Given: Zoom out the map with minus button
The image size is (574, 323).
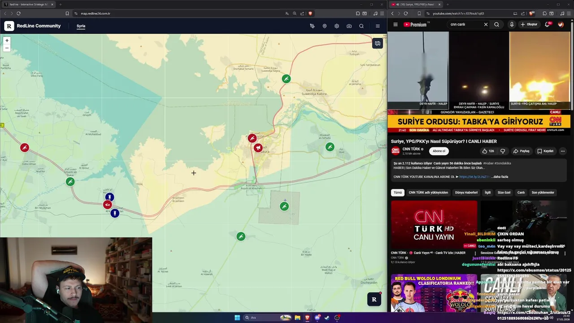Looking at the screenshot, I should point(7,48).
